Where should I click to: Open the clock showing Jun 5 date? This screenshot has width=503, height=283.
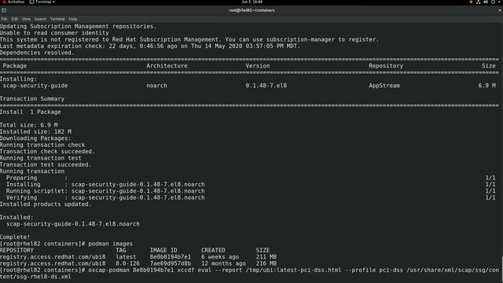pos(251,2)
